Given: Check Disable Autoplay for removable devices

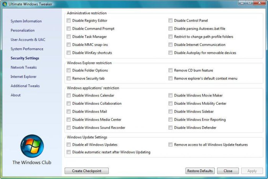Looking at the screenshot, I should coord(171,53).
